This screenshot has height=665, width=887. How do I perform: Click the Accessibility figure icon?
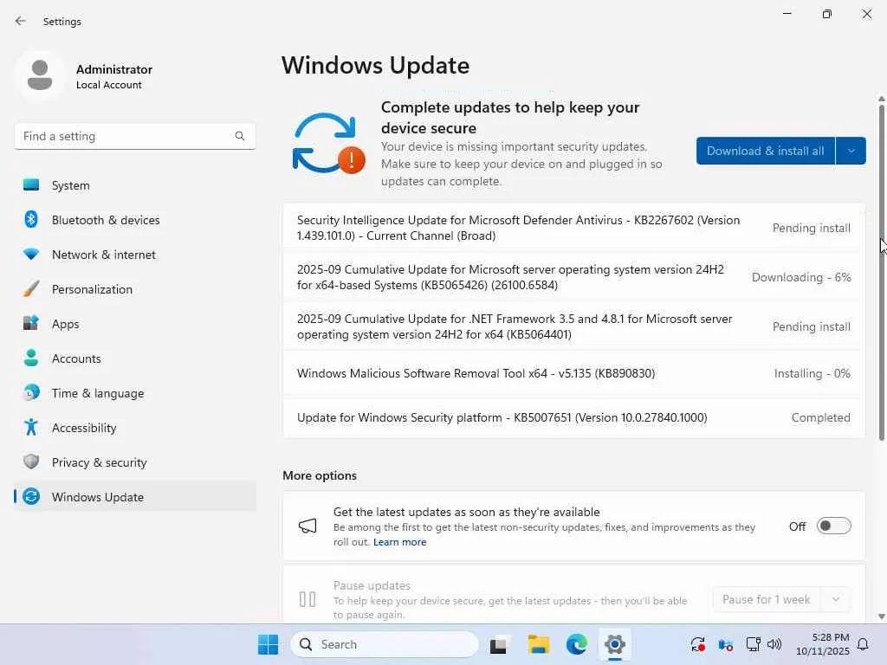31,428
